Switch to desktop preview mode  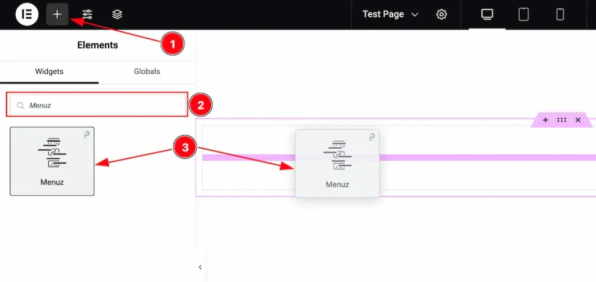(487, 15)
